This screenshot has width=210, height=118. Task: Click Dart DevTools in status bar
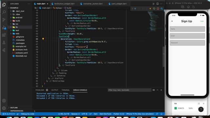coord(105,114)
